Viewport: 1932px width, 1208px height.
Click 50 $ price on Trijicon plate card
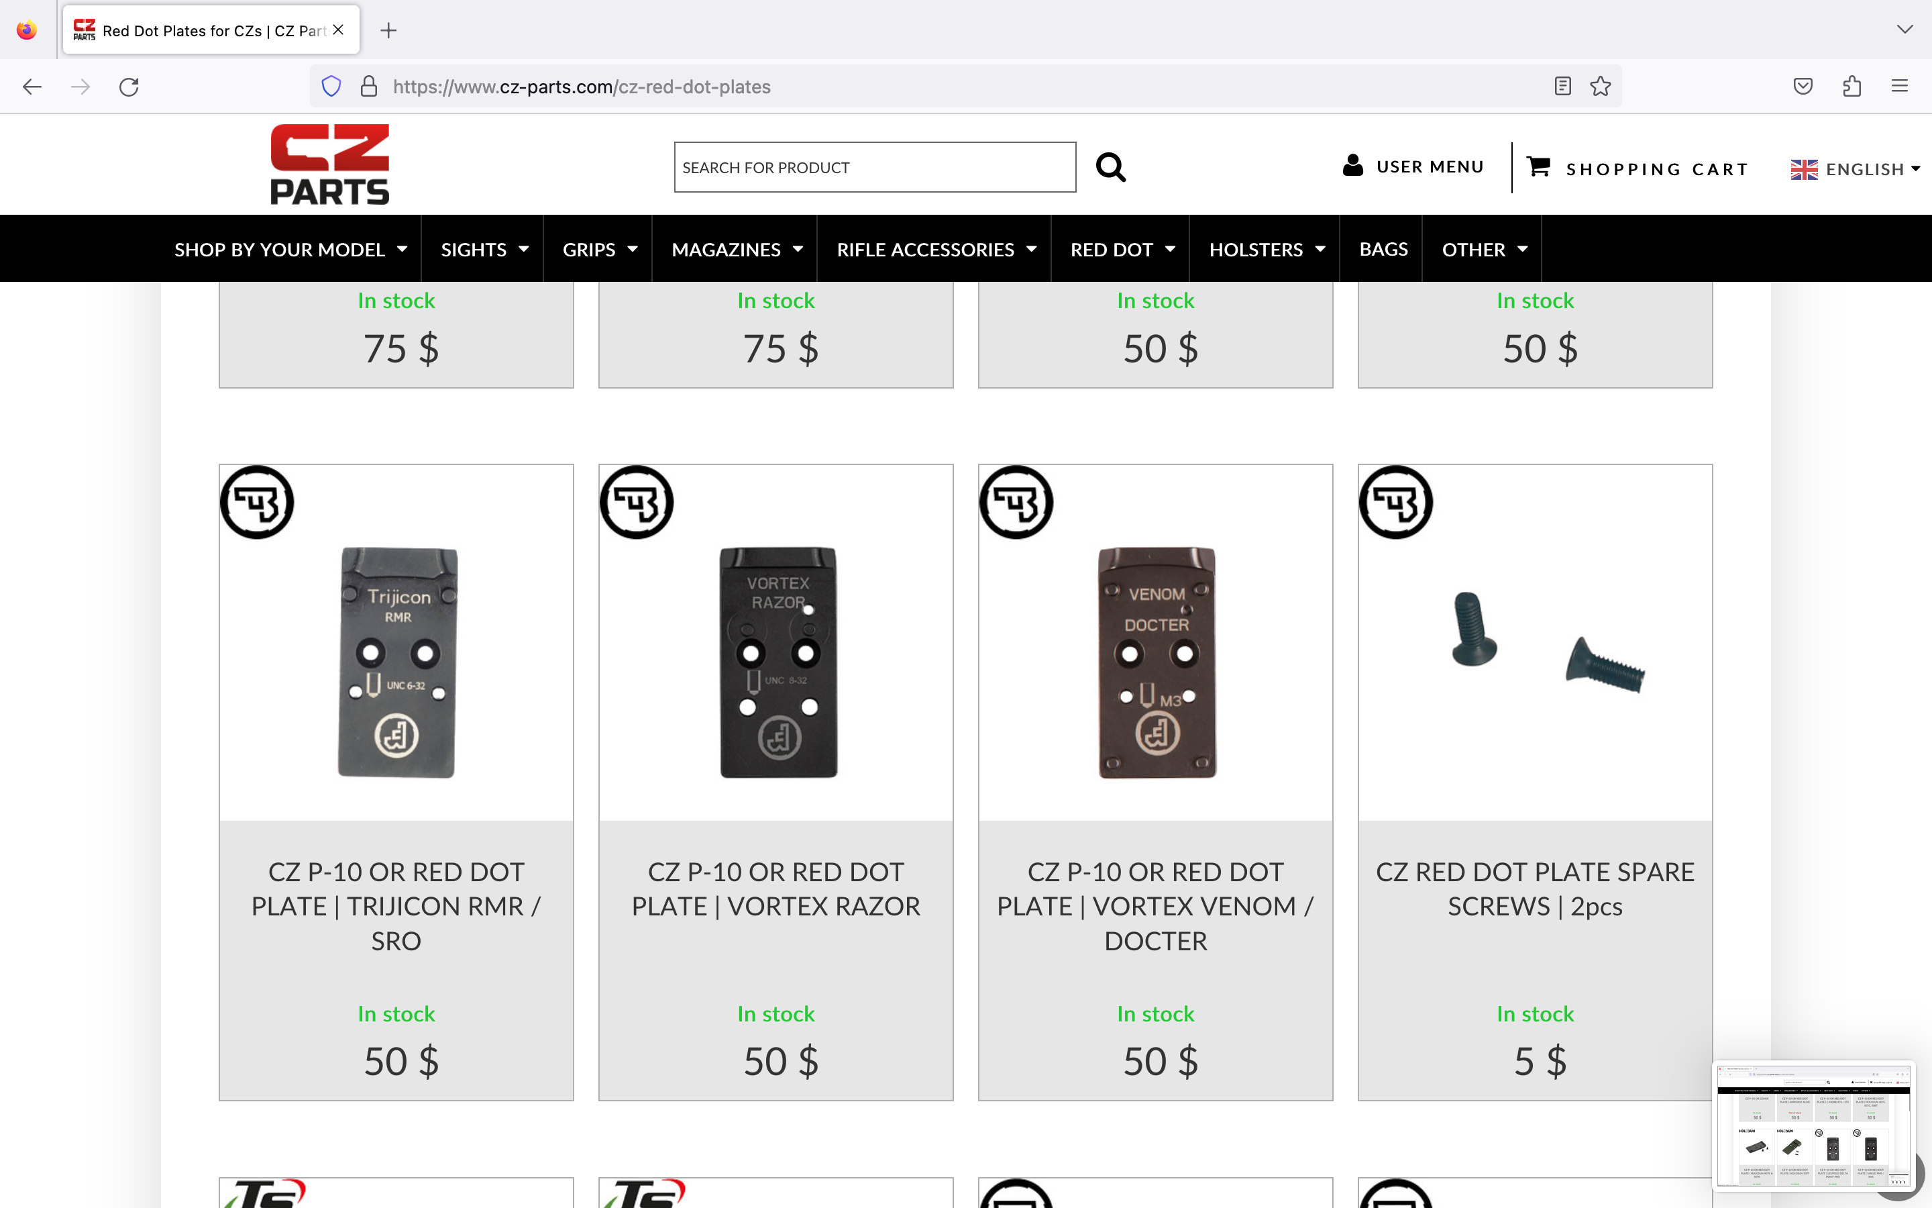400,1061
